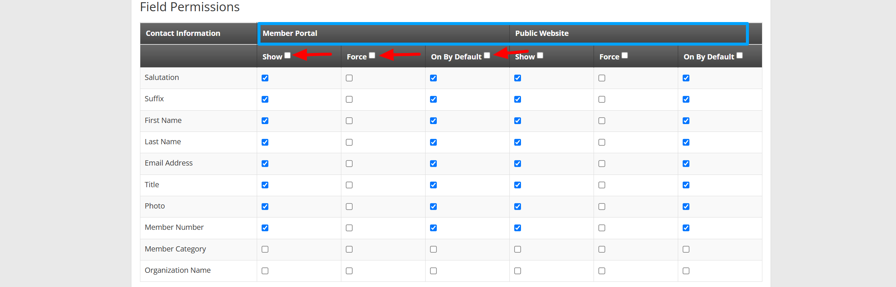
Task: Enable Organization Name Force on Public Website
Action: click(602, 271)
